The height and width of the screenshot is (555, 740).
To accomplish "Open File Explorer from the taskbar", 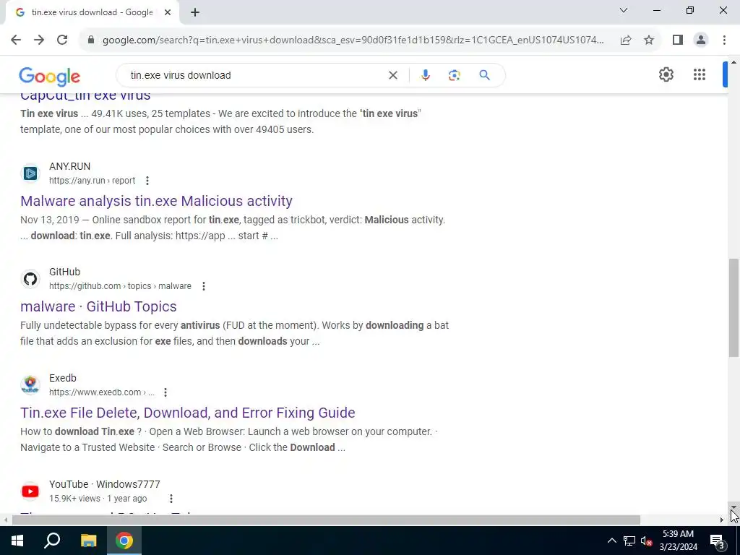I will point(88,541).
